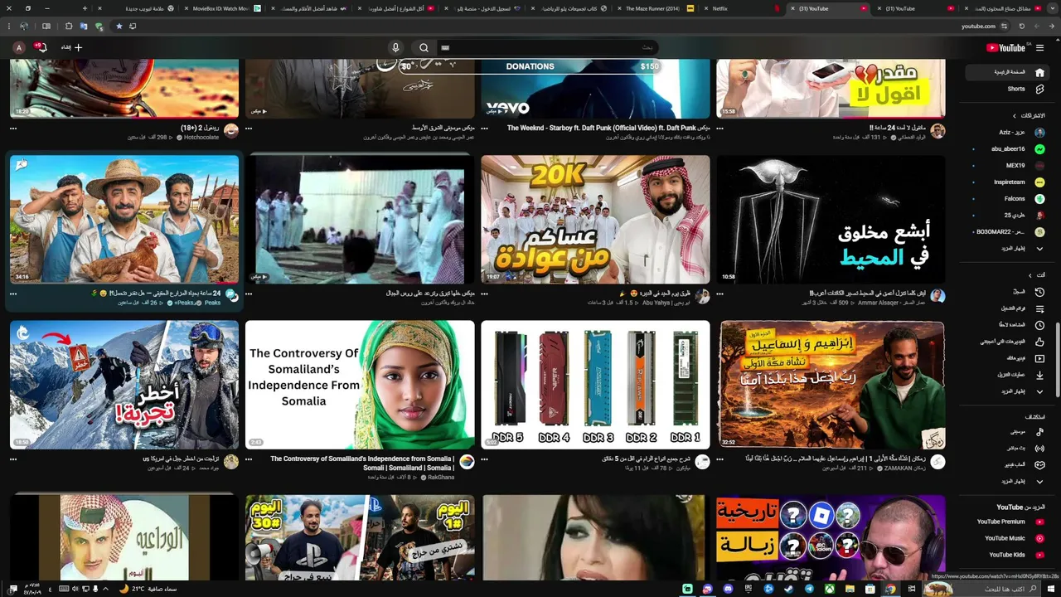This screenshot has height=597, width=1061.
Task: Open the Create video plus button
Action: click(72, 47)
